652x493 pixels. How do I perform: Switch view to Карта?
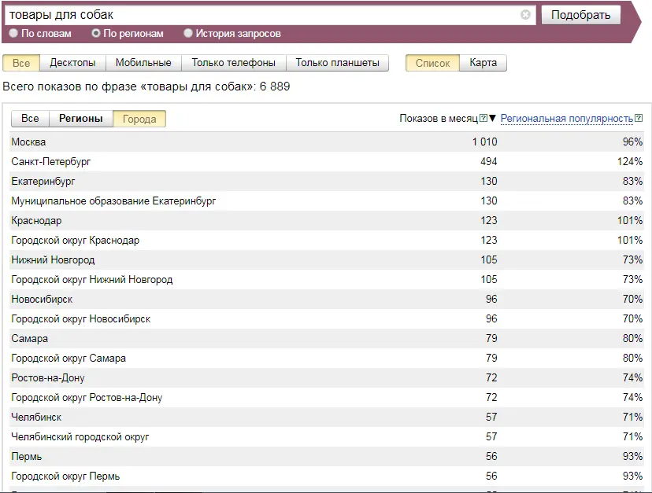(x=483, y=63)
